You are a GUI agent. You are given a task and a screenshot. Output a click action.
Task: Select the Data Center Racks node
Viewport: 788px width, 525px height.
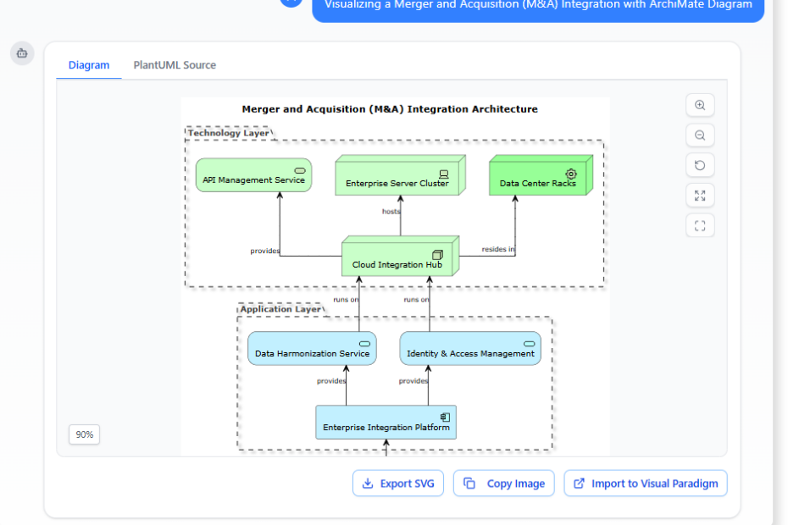[x=537, y=176]
